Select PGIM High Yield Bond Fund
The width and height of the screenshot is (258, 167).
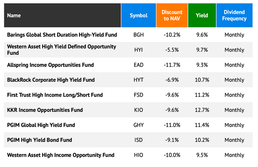pyautogui.click(x=40, y=140)
